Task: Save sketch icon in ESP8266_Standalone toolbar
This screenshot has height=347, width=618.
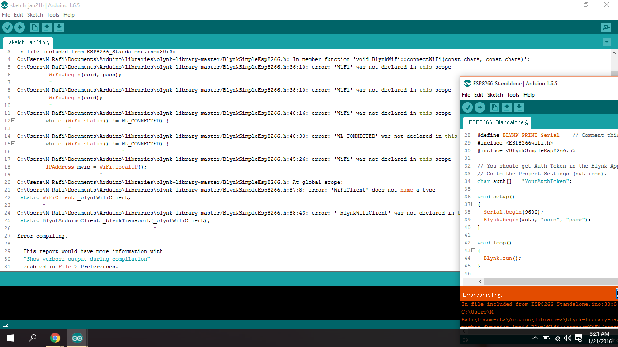Action: 519,107
